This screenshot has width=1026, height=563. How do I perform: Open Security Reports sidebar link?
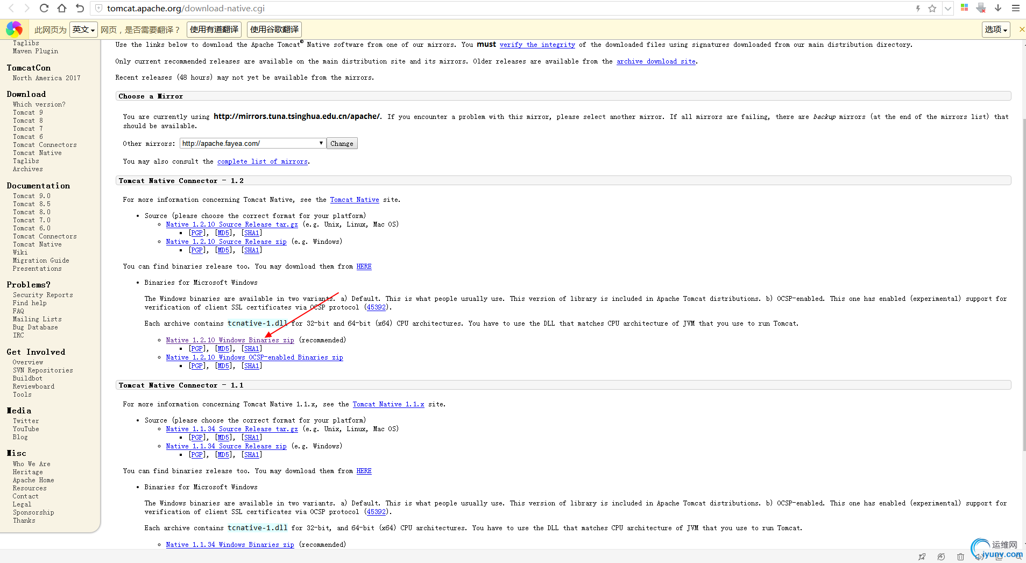click(x=43, y=295)
